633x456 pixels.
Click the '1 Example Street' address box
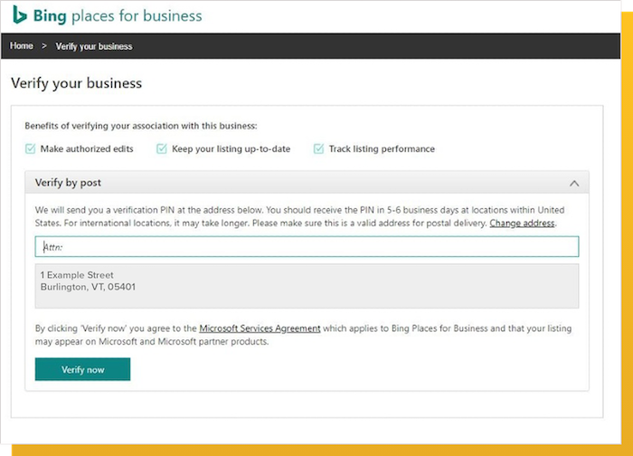[307, 286]
